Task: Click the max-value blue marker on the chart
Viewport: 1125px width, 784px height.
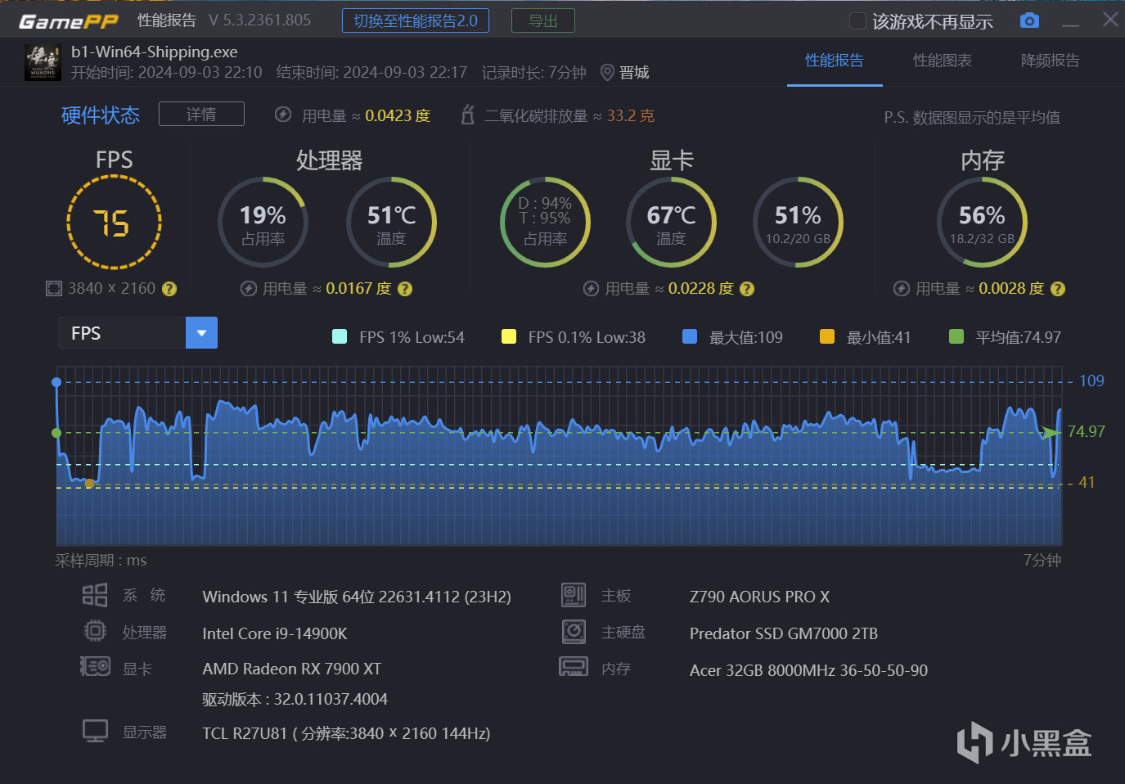Action: pos(56,382)
